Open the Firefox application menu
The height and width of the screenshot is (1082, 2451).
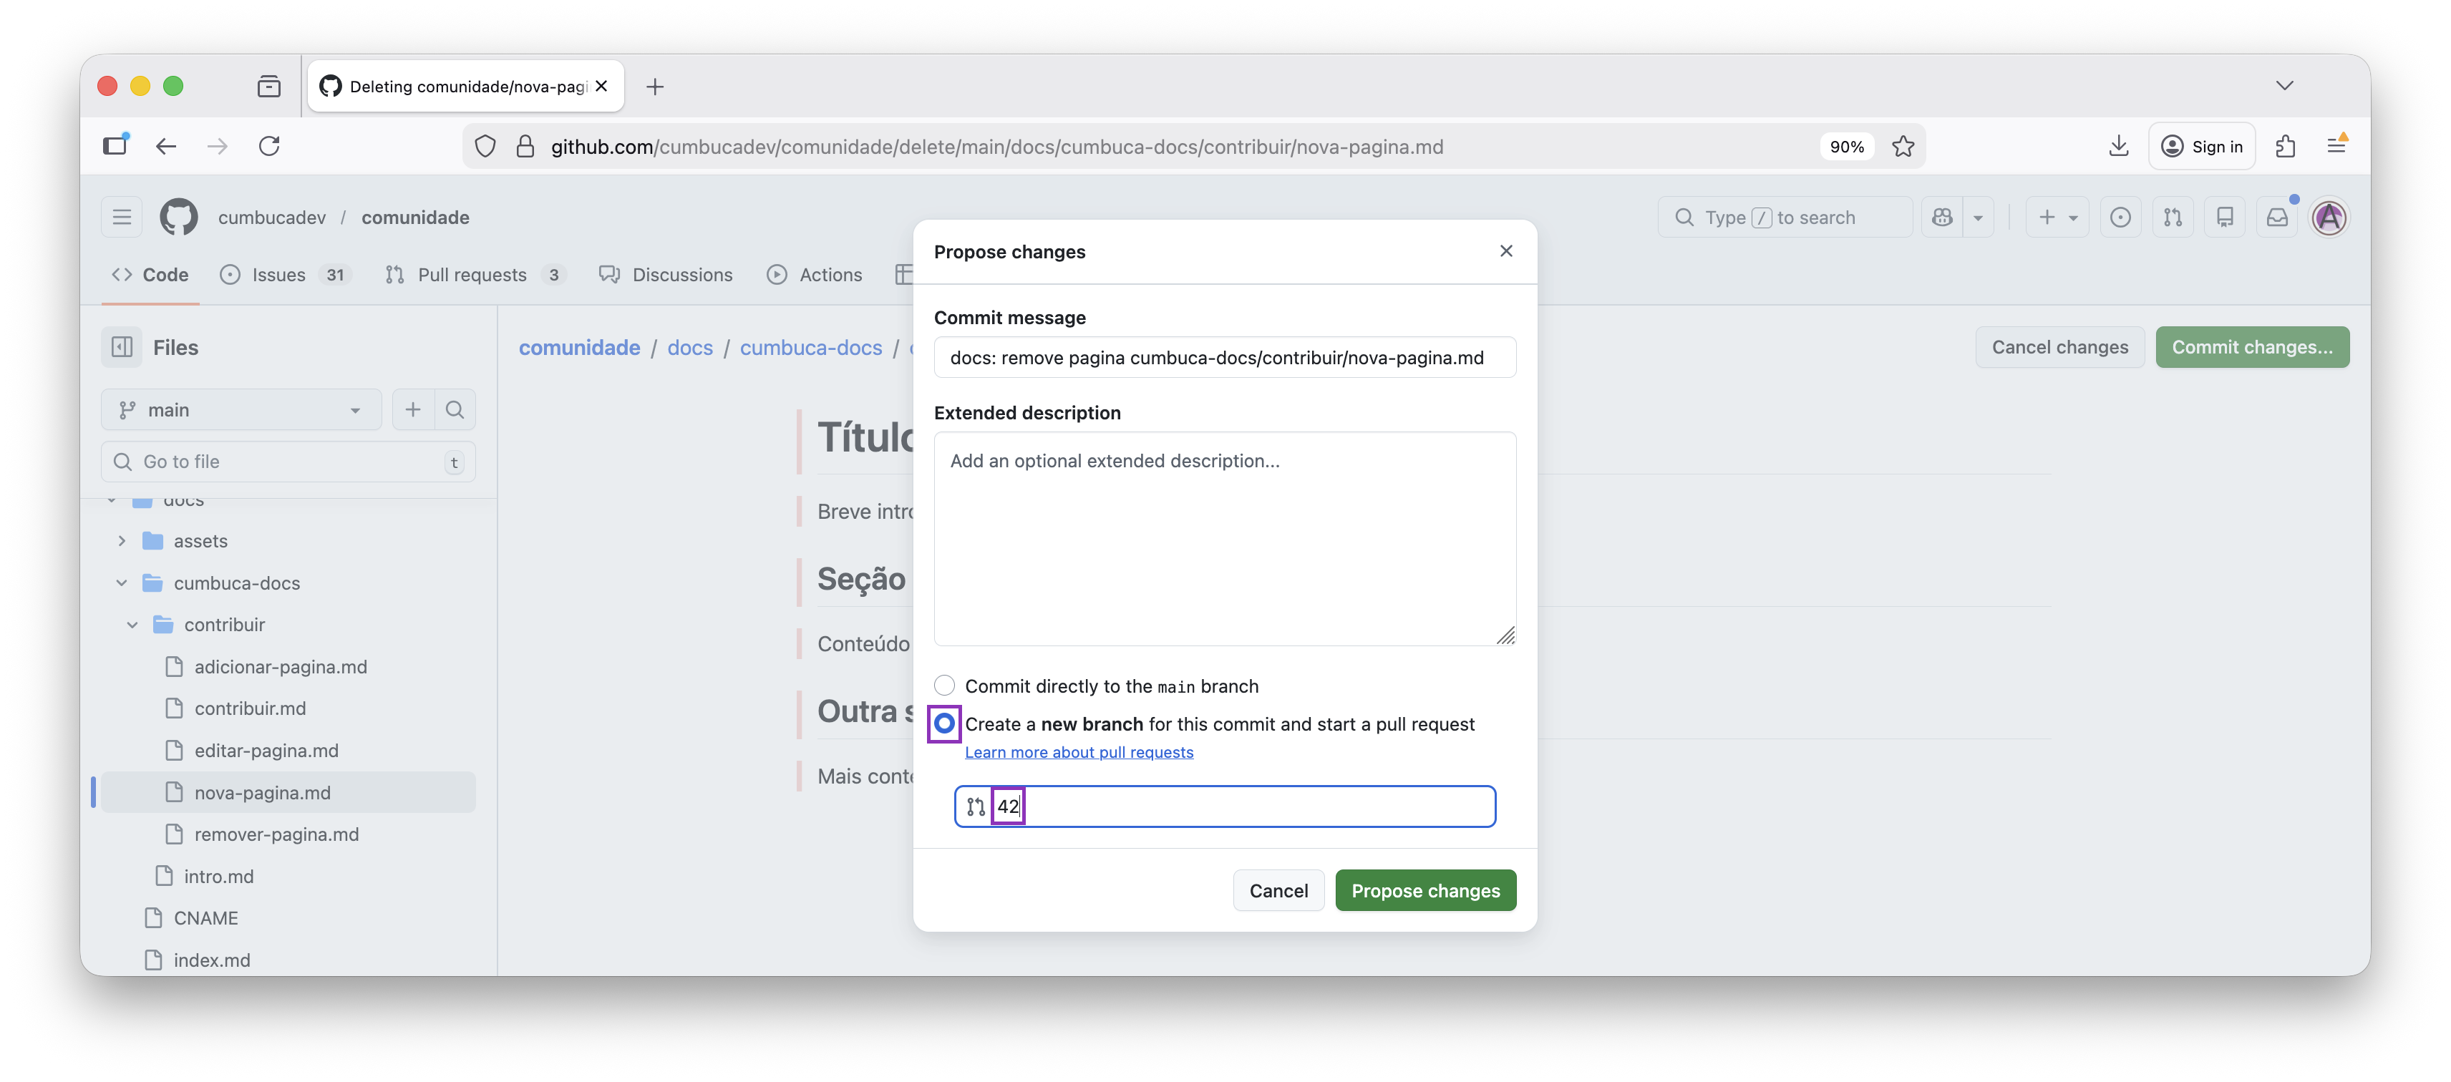2336,147
